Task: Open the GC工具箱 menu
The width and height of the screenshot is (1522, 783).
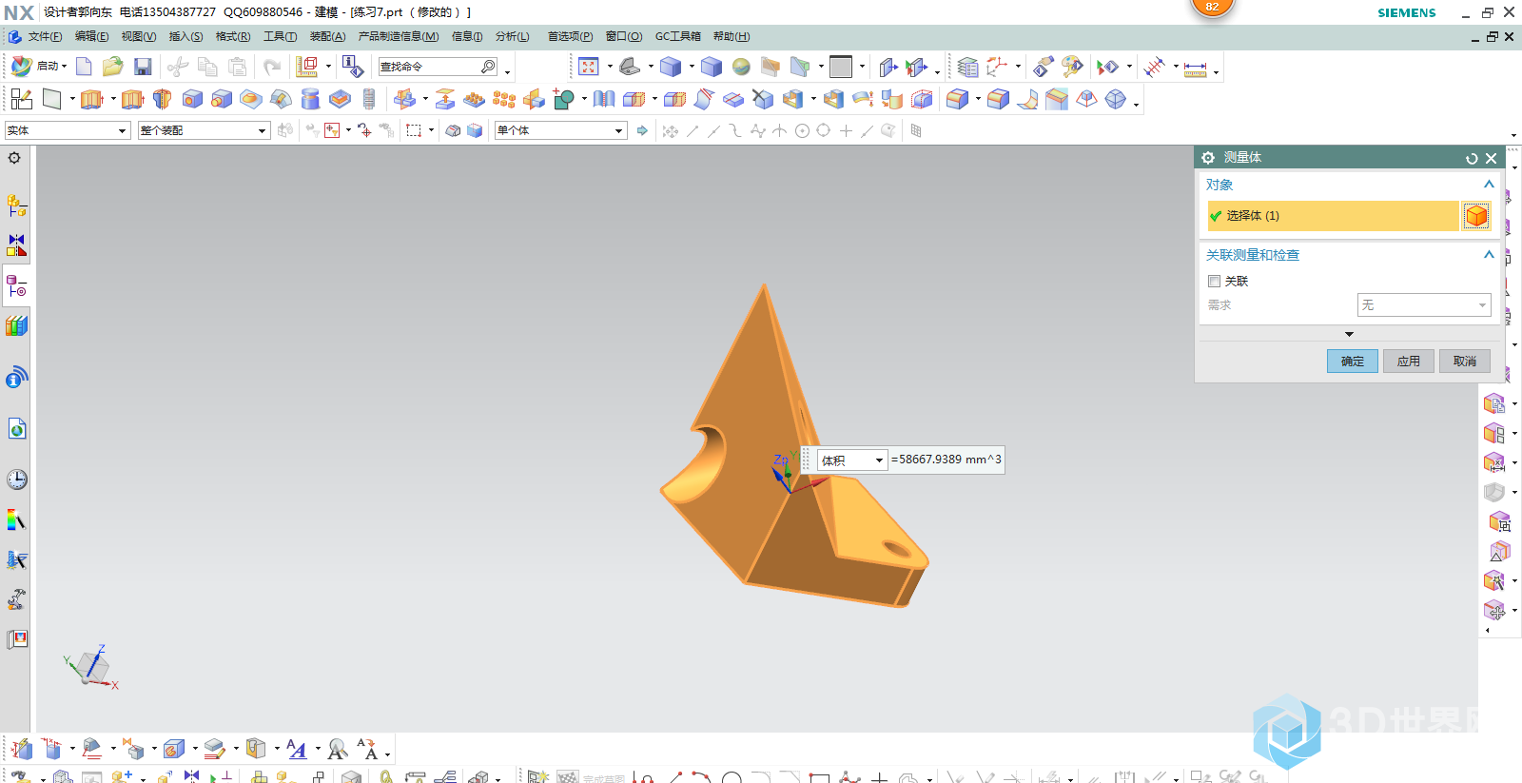Action: (x=677, y=36)
